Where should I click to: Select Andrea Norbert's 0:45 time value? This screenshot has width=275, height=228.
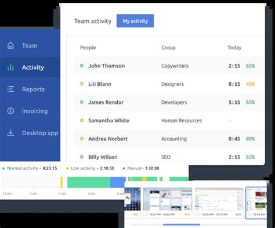tap(234, 139)
